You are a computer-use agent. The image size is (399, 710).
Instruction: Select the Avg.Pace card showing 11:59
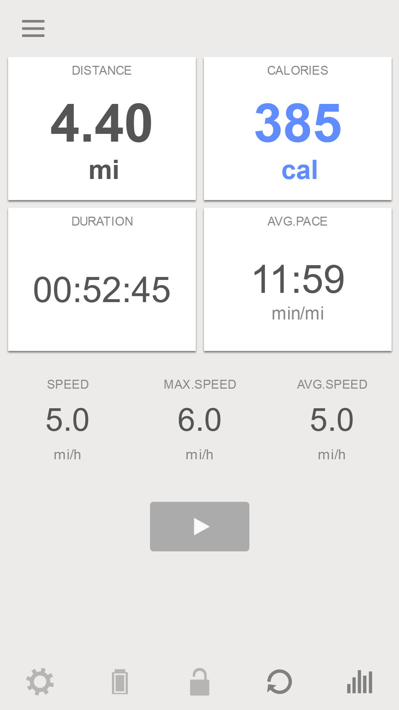[298, 279]
